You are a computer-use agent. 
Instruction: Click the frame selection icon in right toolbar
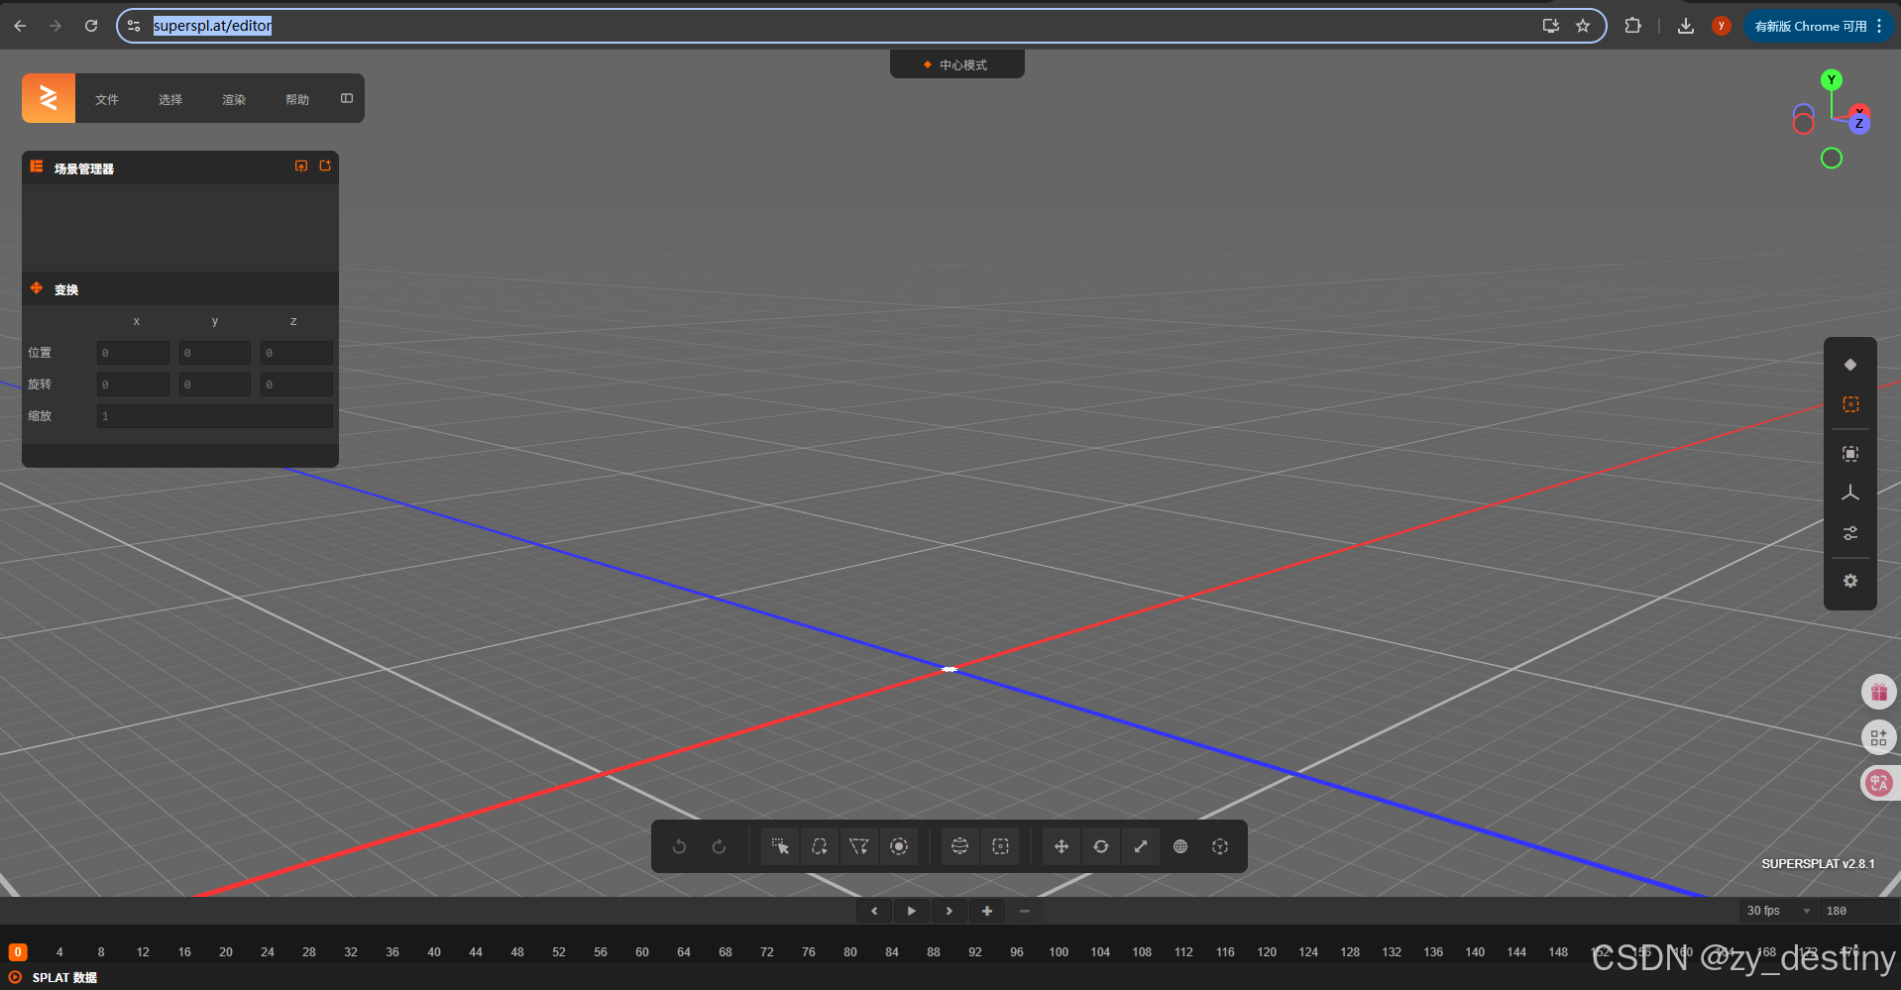pyautogui.click(x=1850, y=454)
